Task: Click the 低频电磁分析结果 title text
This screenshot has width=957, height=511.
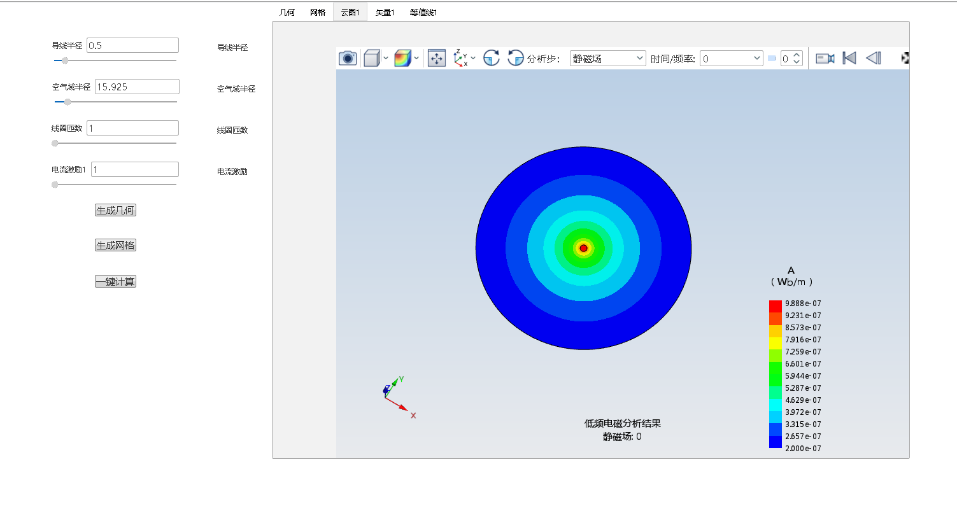Action: (622, 423)
